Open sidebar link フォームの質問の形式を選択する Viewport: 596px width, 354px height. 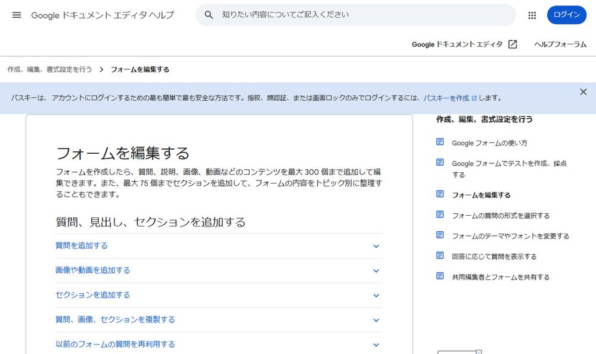501,216
